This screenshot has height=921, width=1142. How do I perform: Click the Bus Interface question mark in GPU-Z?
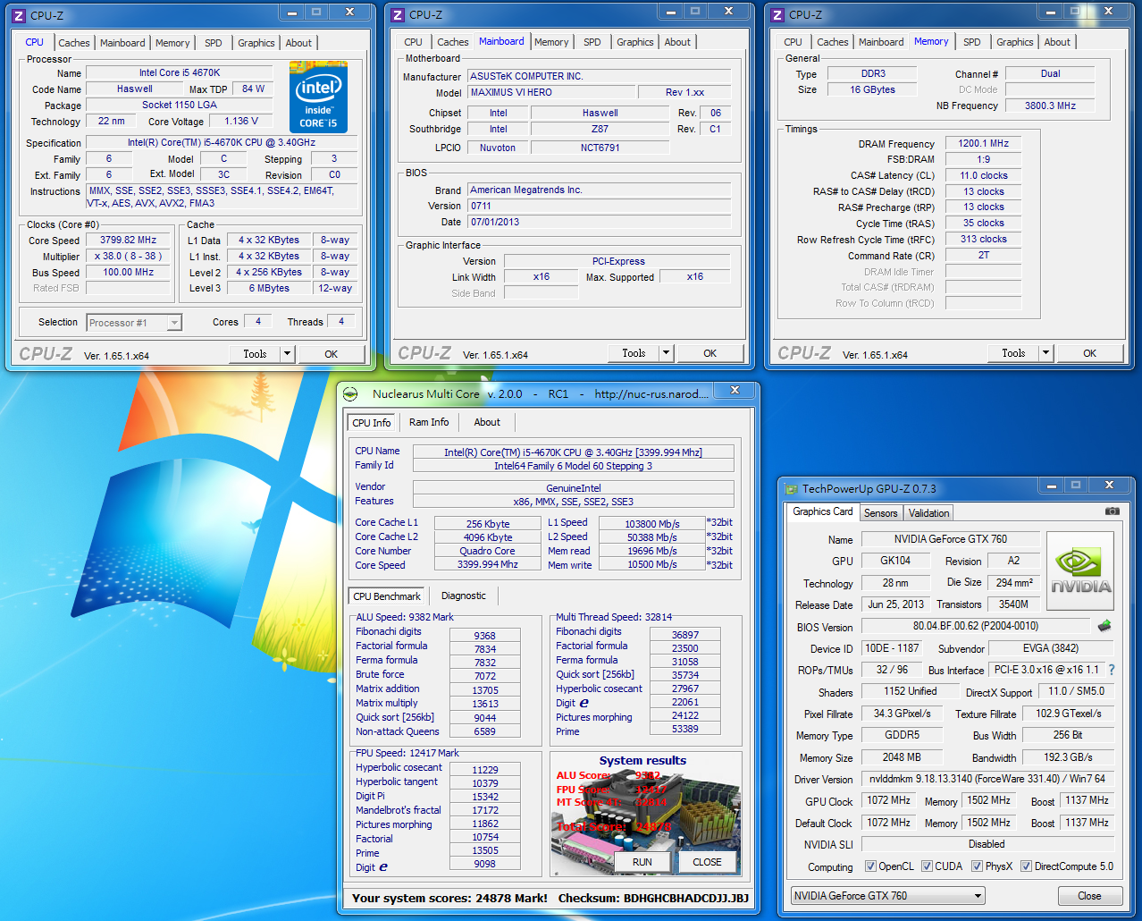coord(1112,670)
